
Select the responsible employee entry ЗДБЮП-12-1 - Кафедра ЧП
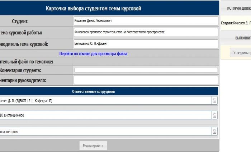(104, 101)
